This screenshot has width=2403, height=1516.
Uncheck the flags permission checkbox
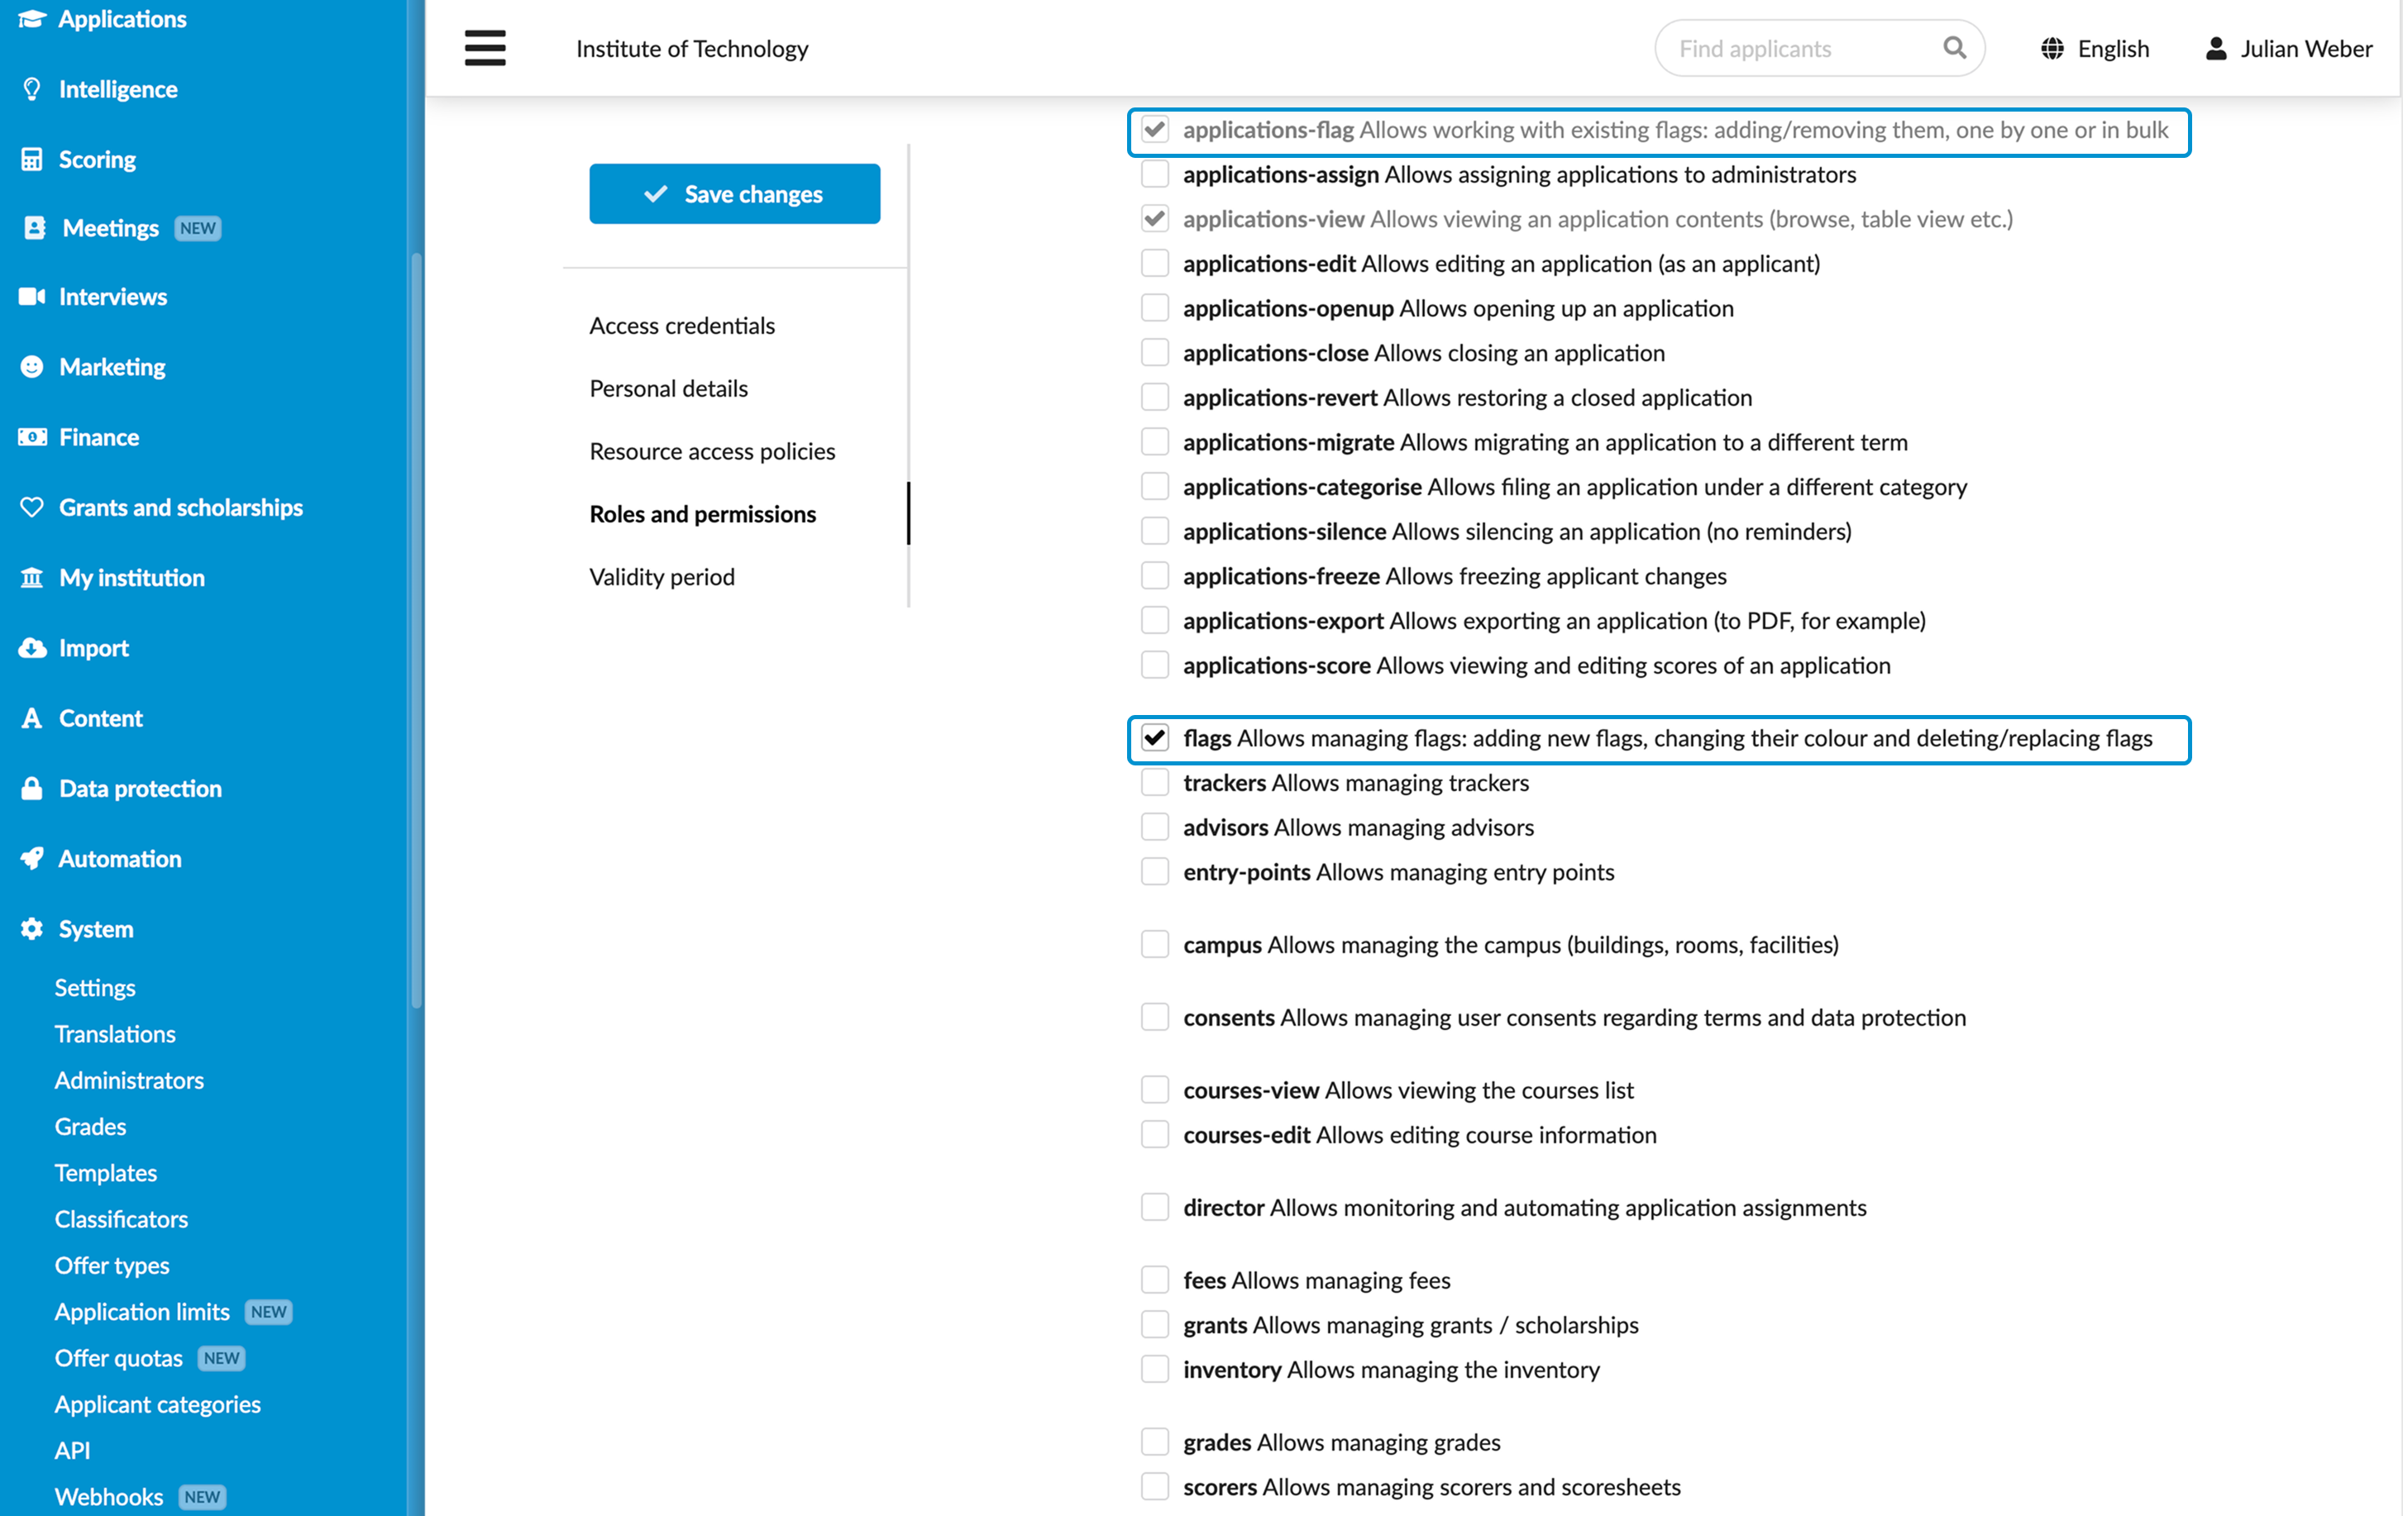click(1154, 738)
